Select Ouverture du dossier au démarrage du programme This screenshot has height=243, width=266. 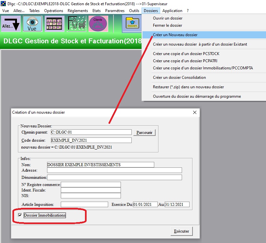tap(204, 96)
